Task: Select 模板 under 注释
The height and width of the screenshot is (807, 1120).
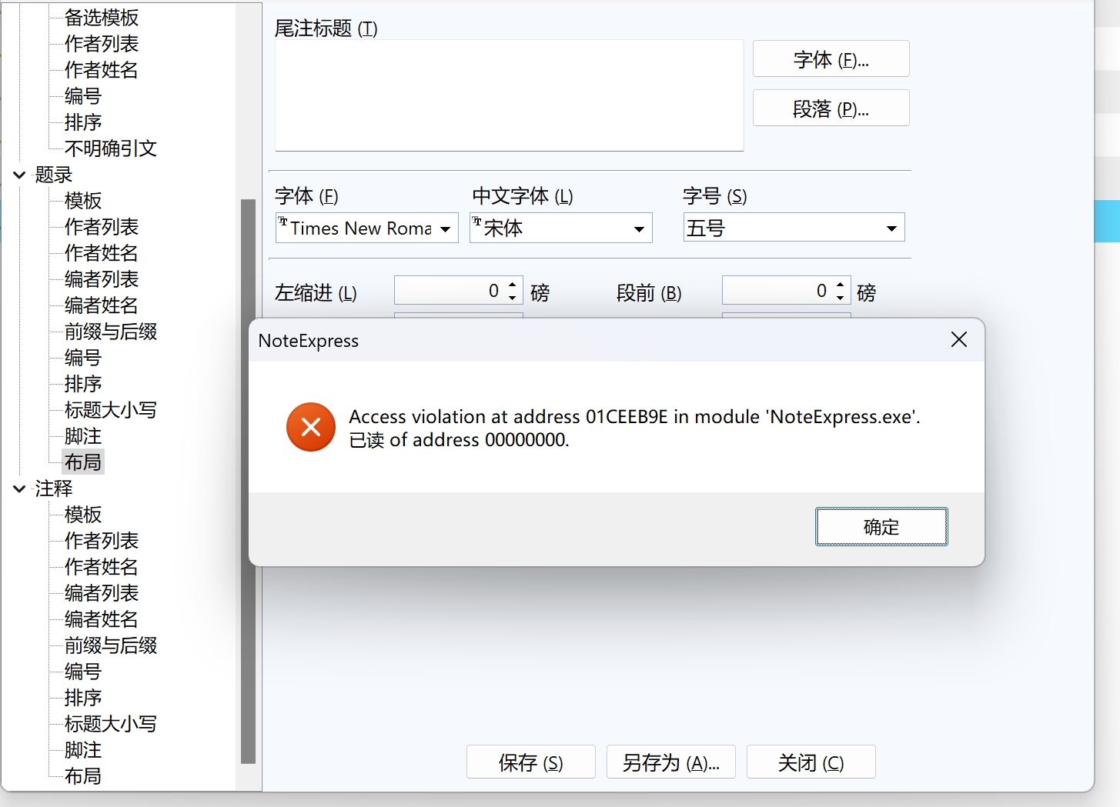Action: tap(83, 515)
